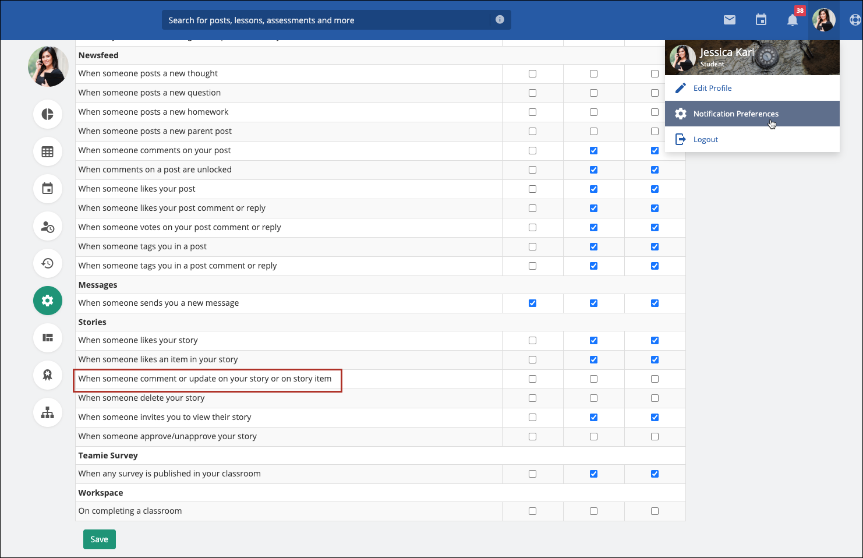
Task: Click the search posts and lessons field
Action: click(x=326, y=20)
